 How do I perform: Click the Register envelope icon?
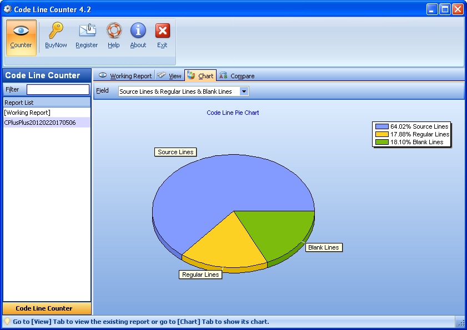tap(87, 31)
